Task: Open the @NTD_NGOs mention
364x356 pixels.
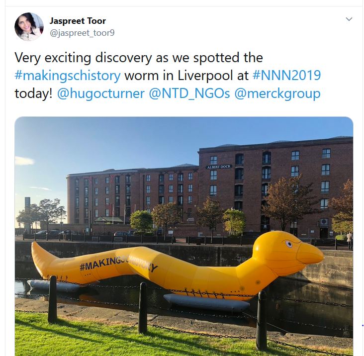Action: [189, 93]
